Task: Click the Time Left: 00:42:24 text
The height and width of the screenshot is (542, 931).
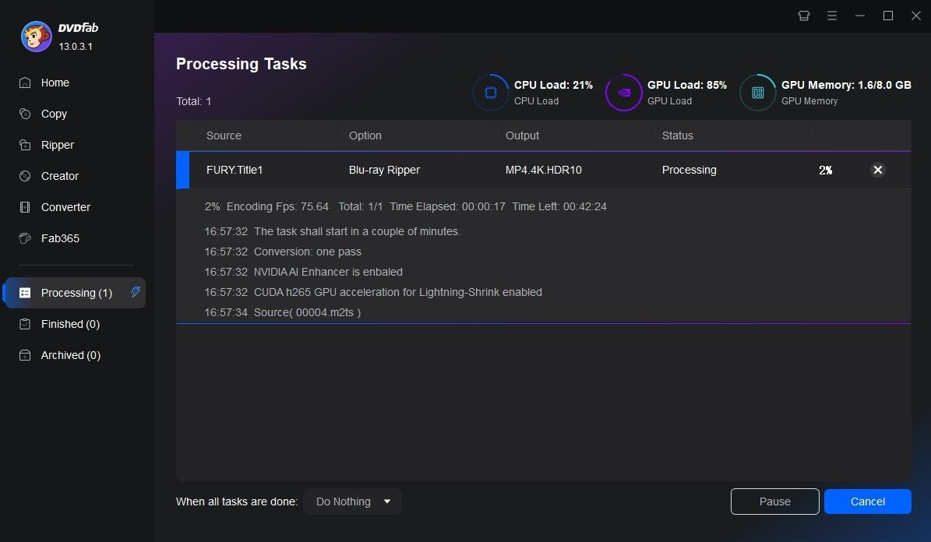Action: tap(559, 206)
